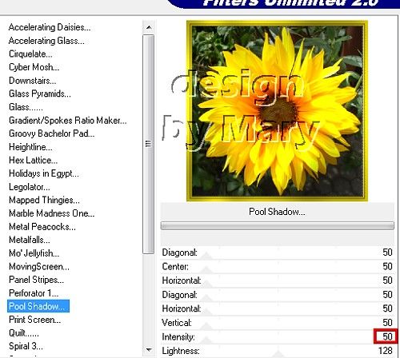Choose Groovy Bachelor Pad filter
The height and width of the screenshot is (358, 400).
click(x=51, y=133)
